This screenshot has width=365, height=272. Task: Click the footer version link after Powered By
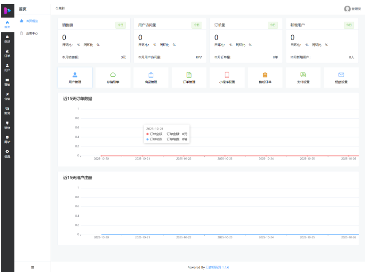coord(218,268)
